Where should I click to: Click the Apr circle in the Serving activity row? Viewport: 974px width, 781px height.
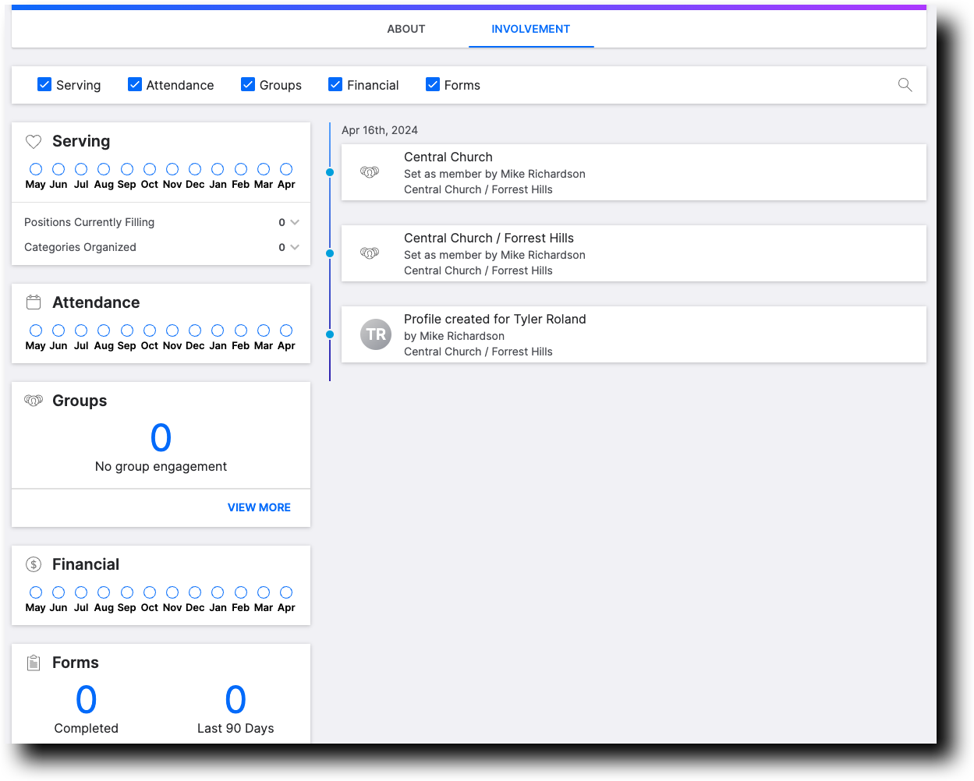coord(286,168)
